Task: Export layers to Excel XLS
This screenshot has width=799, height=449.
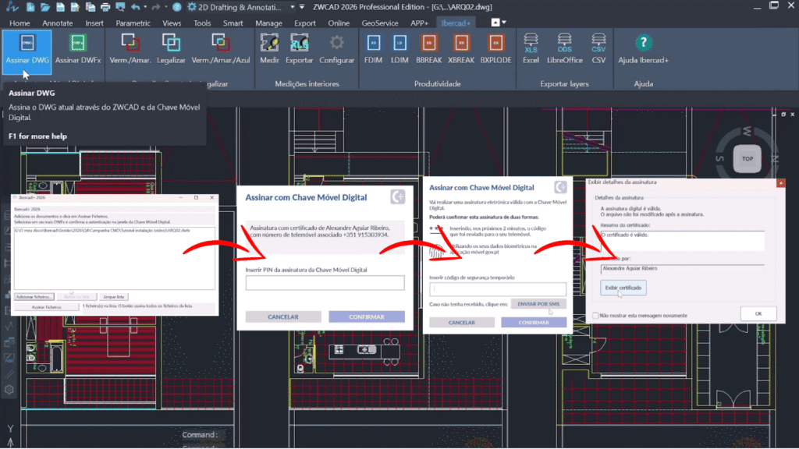Action: tap(531, 50)
